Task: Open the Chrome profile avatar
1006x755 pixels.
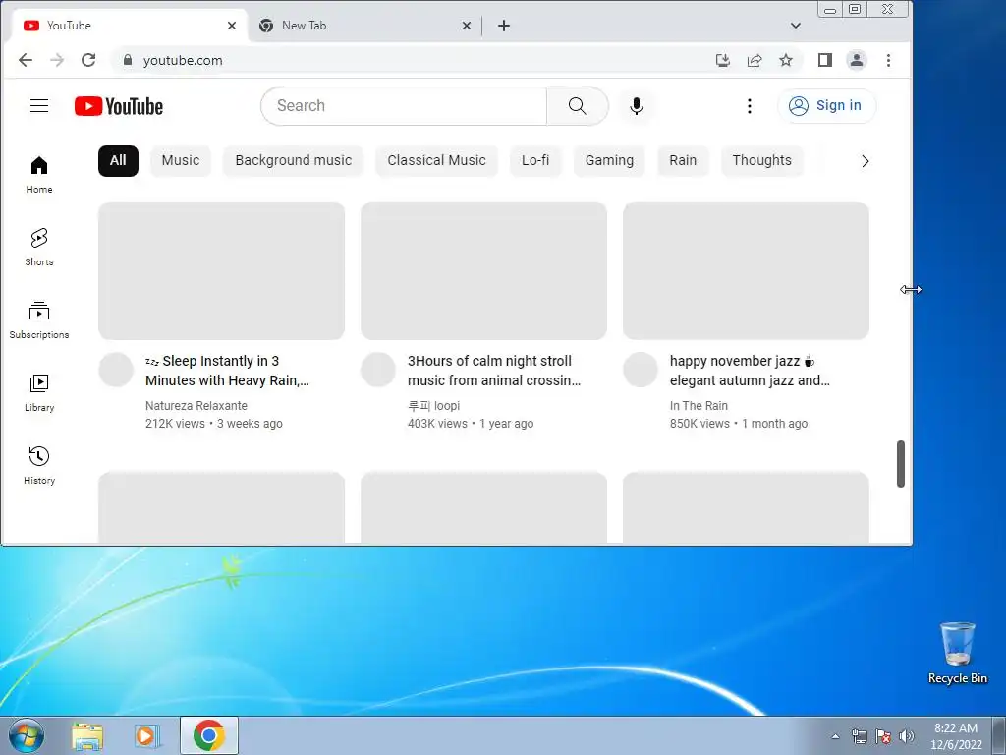Action: (x=857, y=60)
